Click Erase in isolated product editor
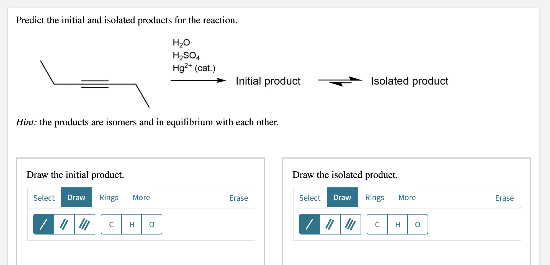The height and width of the screenshot is (265, 550). [504, 198]
